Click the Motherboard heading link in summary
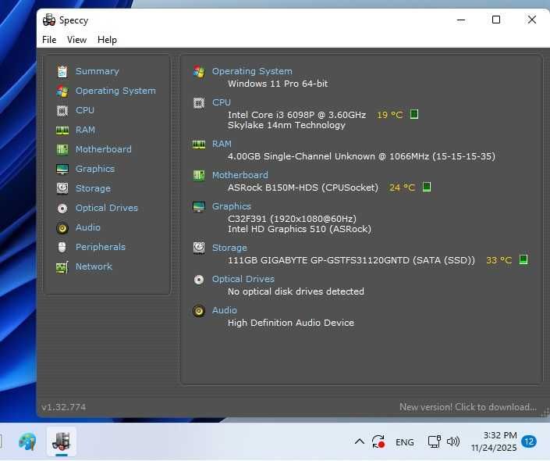This screenshot has width=550, height=461. tap(240, 175)
